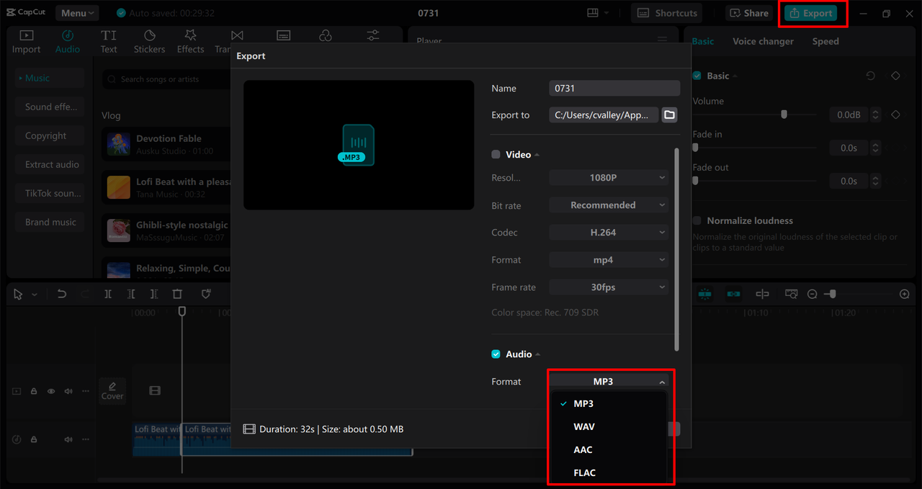Open the Brand music category

(x=50, y=222)
